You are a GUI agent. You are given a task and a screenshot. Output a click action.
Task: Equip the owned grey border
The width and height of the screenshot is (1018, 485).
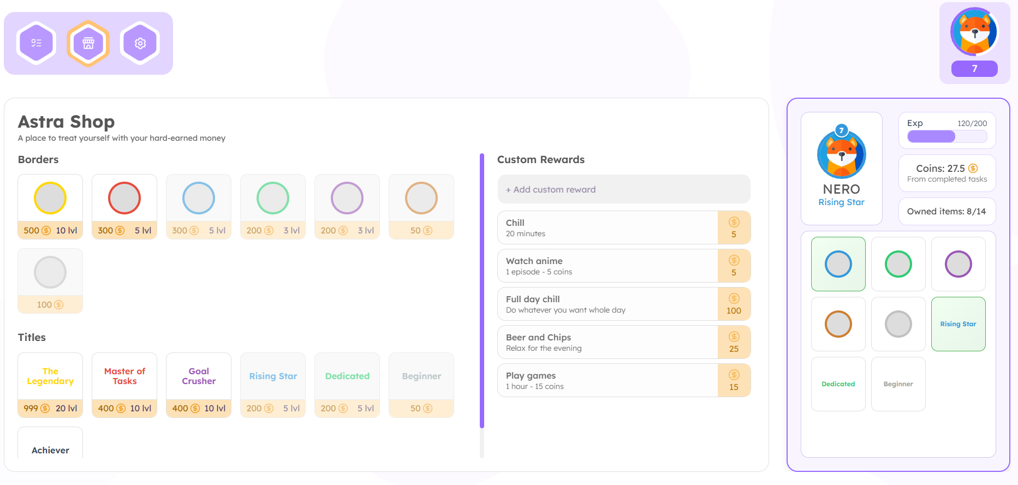pos(898,324)
